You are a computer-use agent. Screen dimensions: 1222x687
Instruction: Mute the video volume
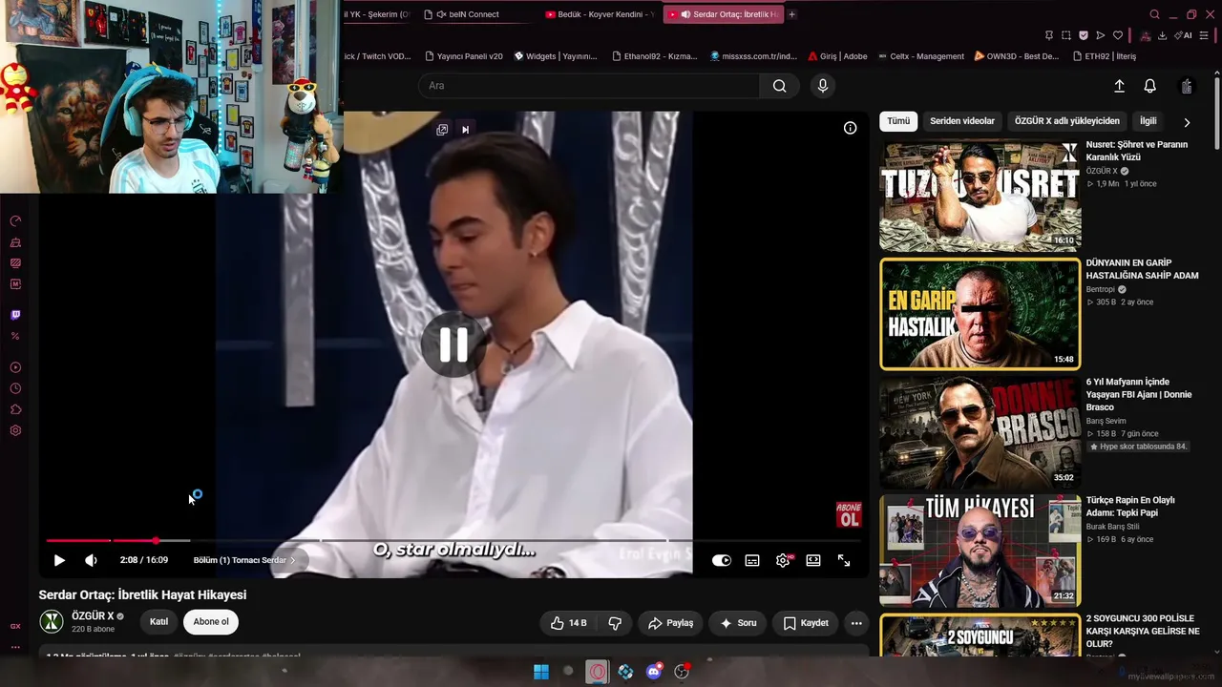tap(91, 560)
